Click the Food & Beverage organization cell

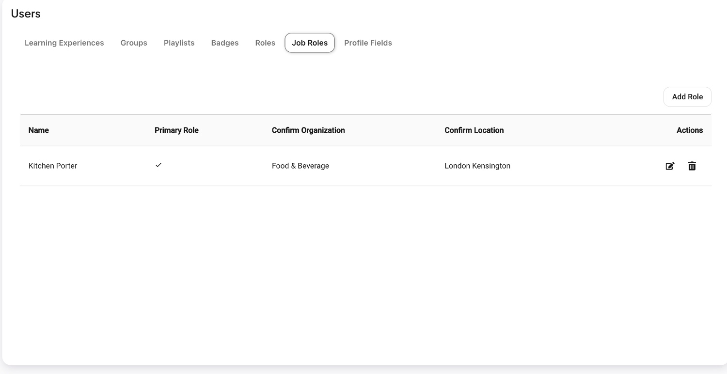coord(300,166)
